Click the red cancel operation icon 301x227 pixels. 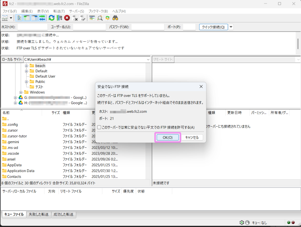click(67, 18)
